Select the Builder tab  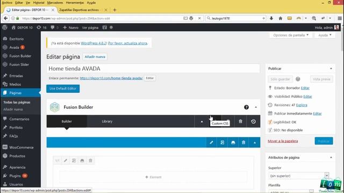pos(67,121)
